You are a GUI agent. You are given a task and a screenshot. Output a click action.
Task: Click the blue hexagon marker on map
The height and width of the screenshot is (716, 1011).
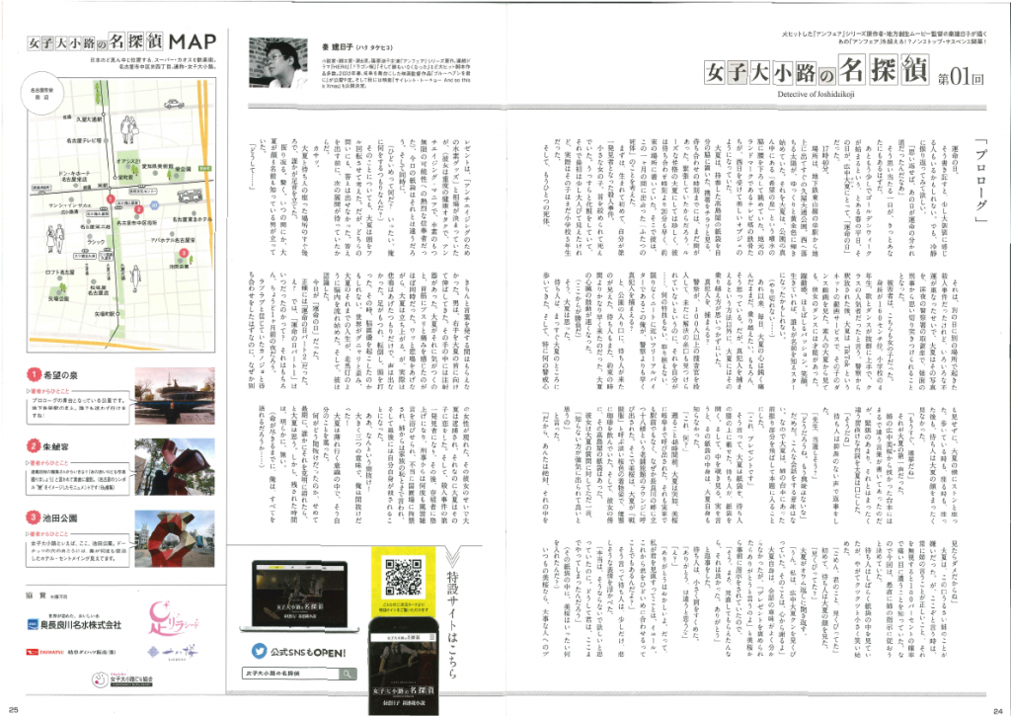154,204
